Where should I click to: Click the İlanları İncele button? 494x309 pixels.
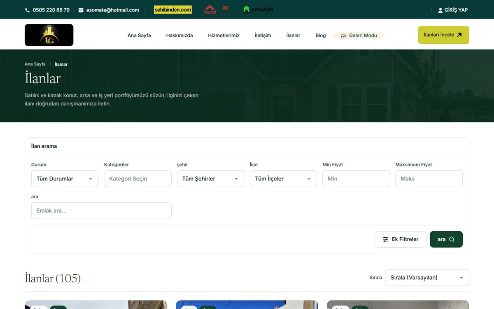pyautogui.click(x=444, y=35)
